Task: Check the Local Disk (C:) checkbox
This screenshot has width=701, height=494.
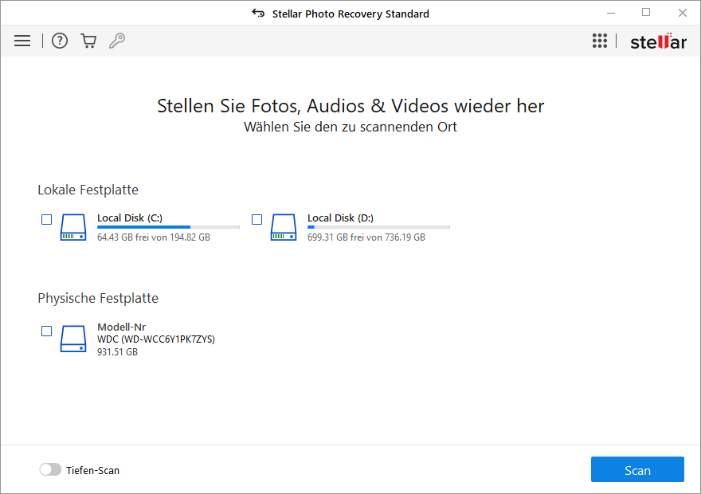Action: tap(46, 219)
